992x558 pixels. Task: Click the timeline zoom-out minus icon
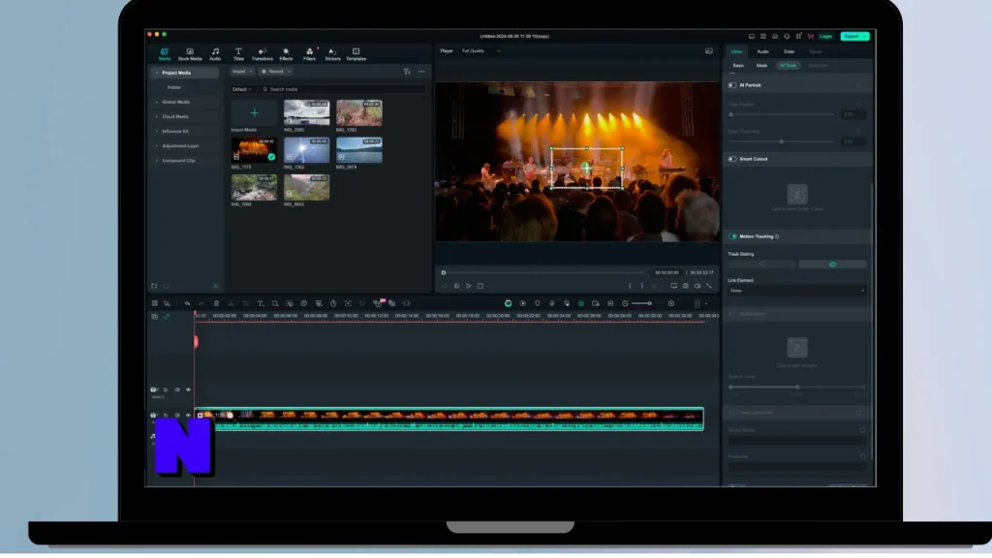tap(625, 303)
